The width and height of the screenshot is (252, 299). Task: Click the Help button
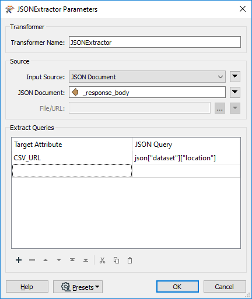27,287
